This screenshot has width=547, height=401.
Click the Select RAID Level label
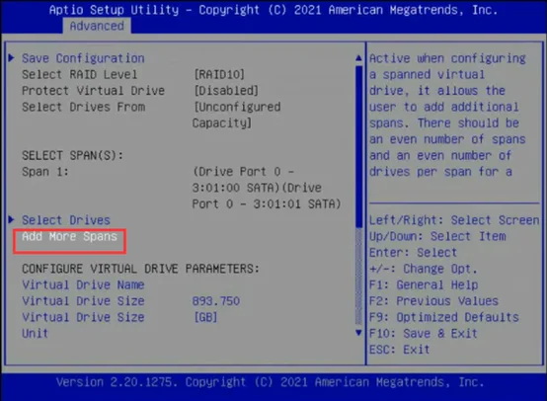(80, 74)
